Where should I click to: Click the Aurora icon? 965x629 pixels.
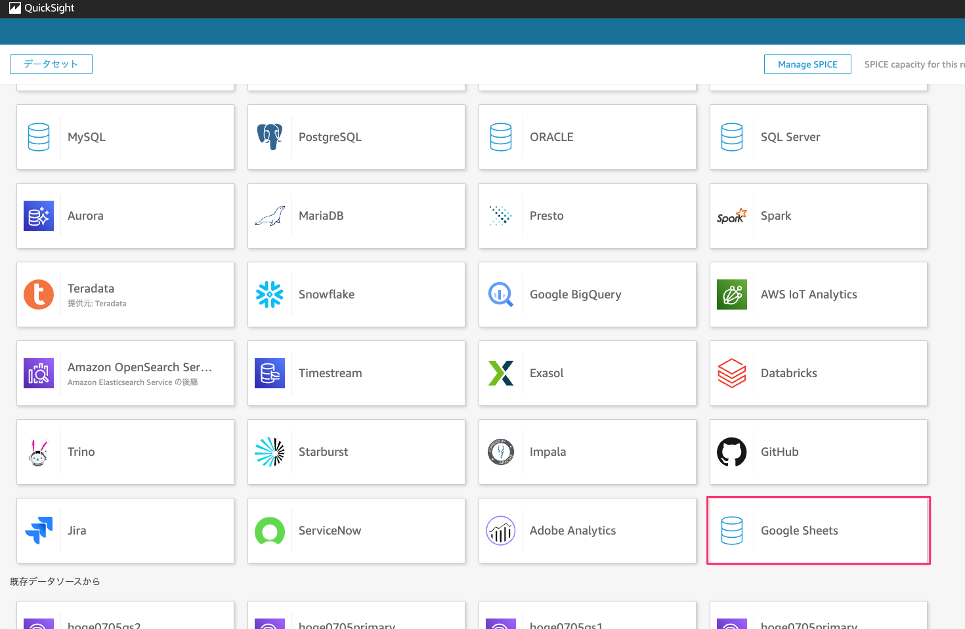[39, 216]
